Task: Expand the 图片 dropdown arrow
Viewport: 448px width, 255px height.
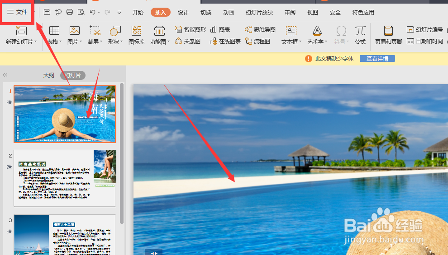Action: pos(81,42)
